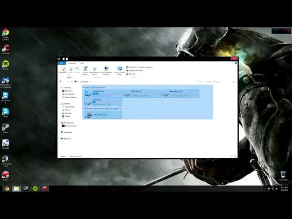Collapse the Hard Disk Drives group
Image resolution: width=292 pixels, height=219 pixels.
pyautogui.click(x=83, y=87)
